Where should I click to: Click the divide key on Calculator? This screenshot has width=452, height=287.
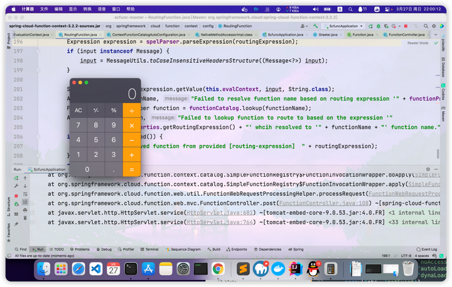point(132,111)
